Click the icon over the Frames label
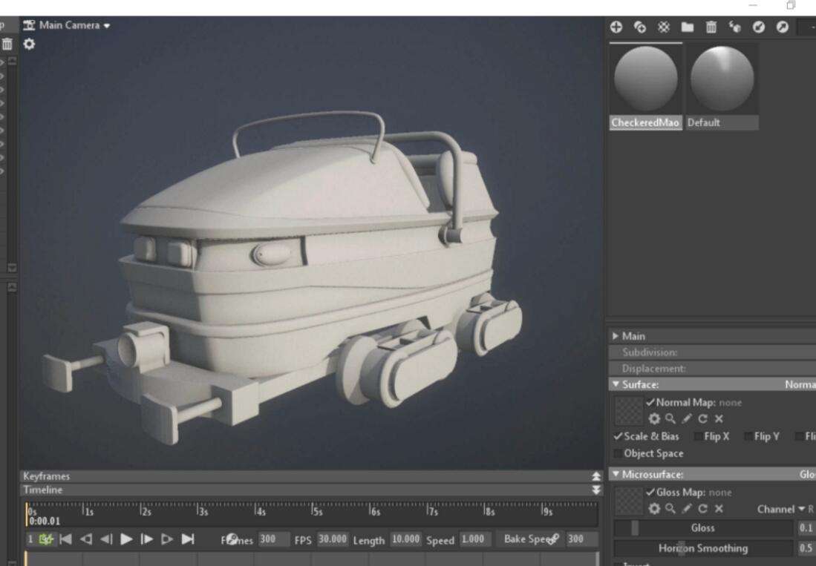 (232, 539)
